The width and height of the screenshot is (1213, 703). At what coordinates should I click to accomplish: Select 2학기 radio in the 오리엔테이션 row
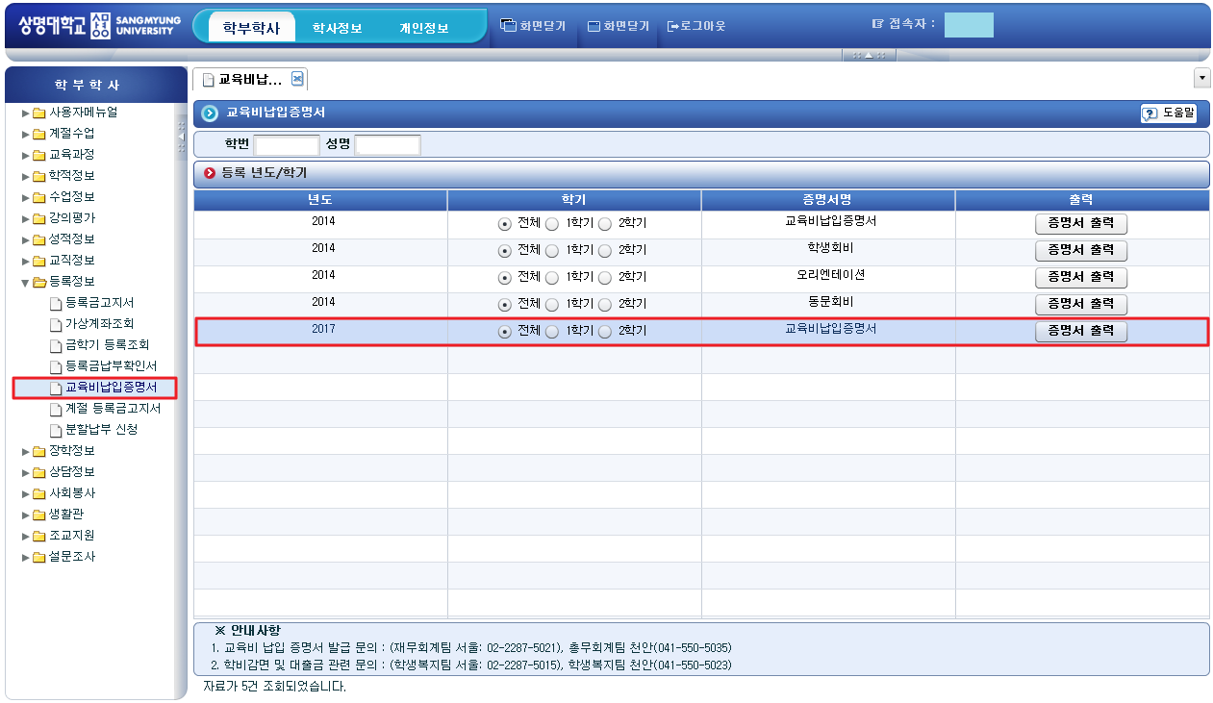(x=605, y=278)
